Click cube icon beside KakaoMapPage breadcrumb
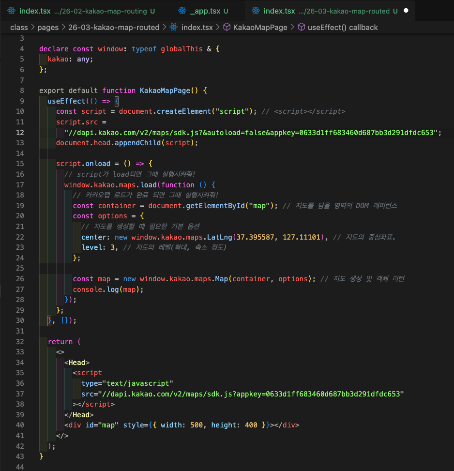The image size is (454, 471). point(227,27)
